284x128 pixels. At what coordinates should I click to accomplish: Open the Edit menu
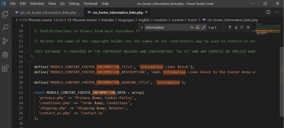point(23,4)
